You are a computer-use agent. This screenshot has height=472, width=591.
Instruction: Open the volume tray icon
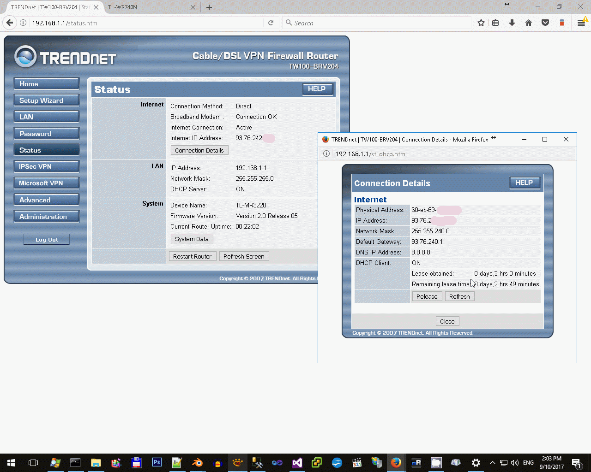coord(514,463)
